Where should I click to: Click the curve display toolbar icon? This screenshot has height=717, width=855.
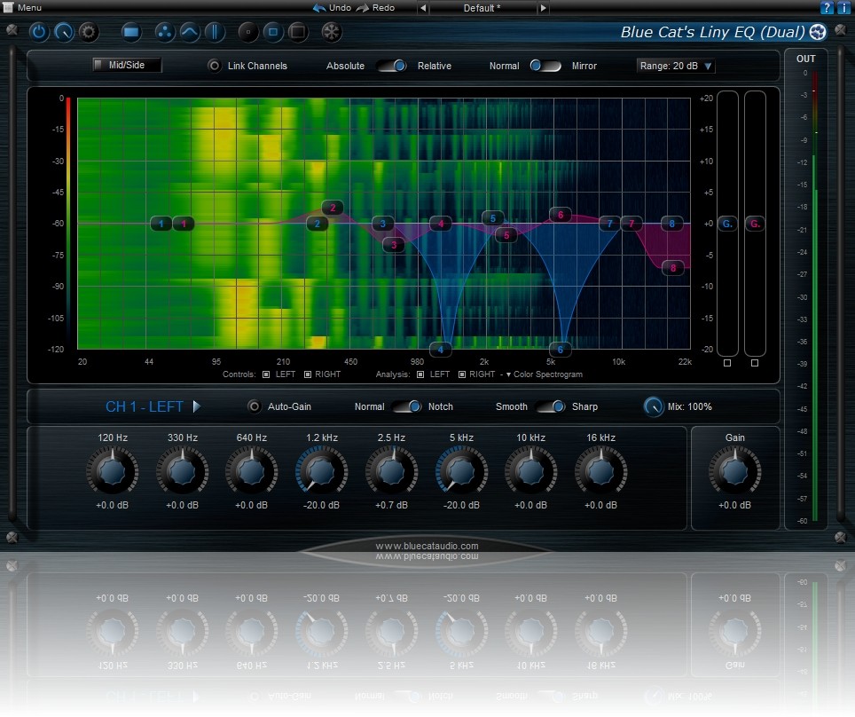189,32
